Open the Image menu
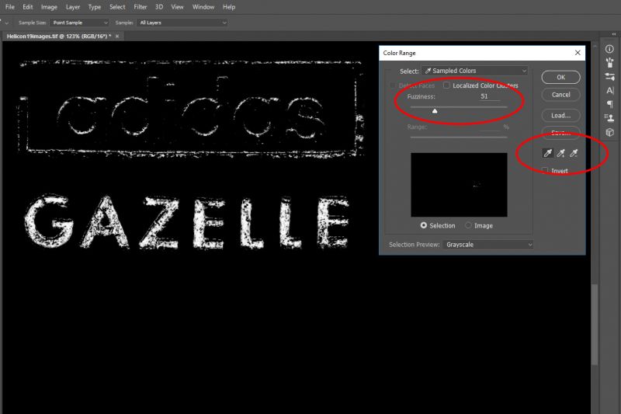Screen dimensions: 621x414 pyautogui.click(x=49, y=7)
